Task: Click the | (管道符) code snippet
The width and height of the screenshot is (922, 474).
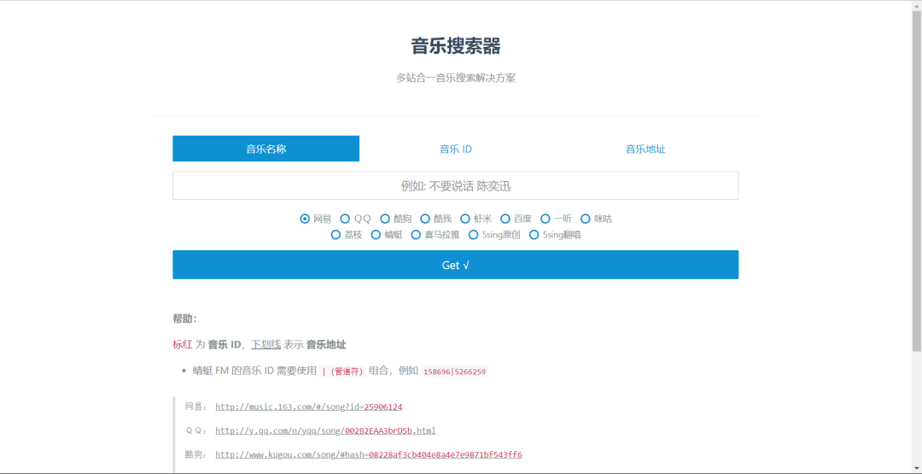Action: pos(343,372)
